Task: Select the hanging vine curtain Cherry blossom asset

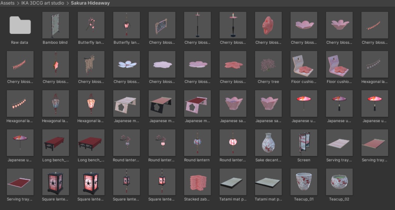Action: pos(91,64)
